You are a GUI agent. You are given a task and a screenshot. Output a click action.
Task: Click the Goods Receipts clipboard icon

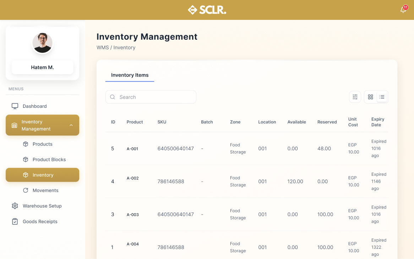pyautogui.click(x=15, y=221)
